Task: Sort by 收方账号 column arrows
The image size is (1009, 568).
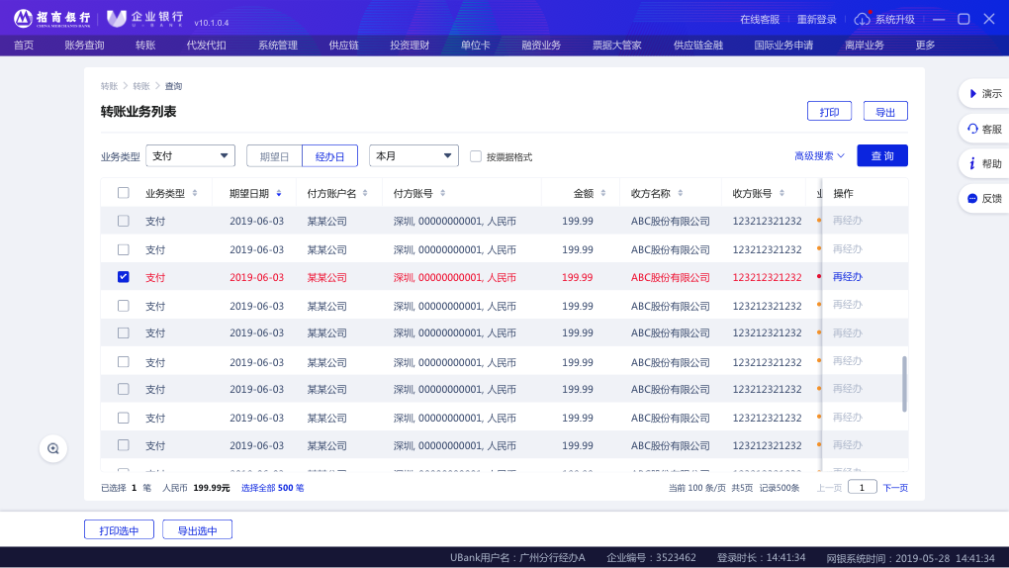Action: click(x=781, y=193)
